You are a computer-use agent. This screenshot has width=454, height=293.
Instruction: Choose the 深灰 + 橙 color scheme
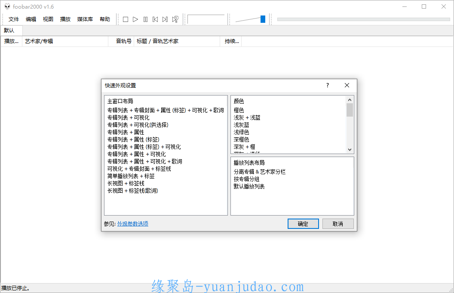pyautogui.click(x=244, y=147)
